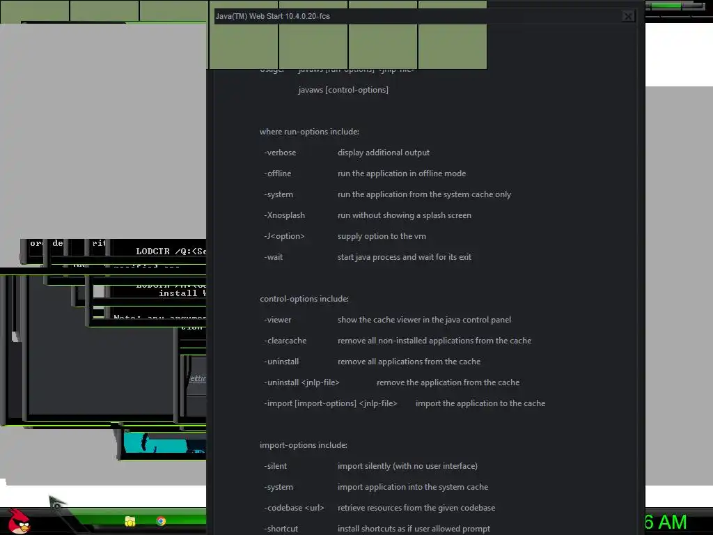Click '-import [import-options] <jnlp-file>' text

(331, 404)
